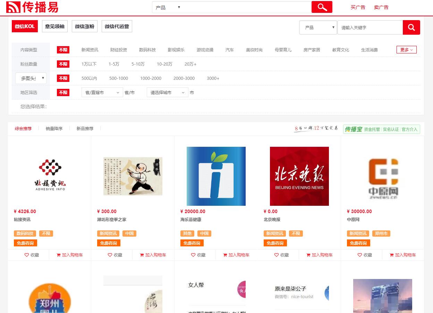The image size is (433, 313).
Task: Open the 潍坊形意拳之家 kung fu thumbnail
Action: pos(133,176)
